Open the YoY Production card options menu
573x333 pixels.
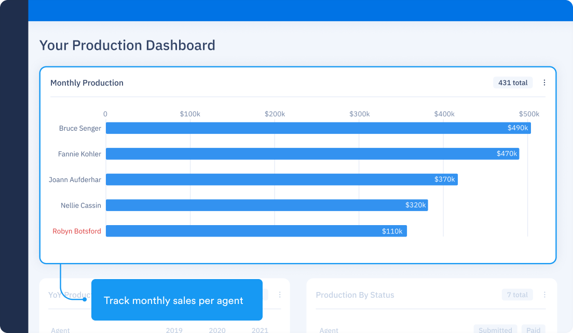280,295
